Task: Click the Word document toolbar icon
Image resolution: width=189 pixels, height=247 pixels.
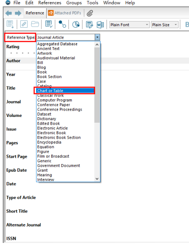Action: pyautogui.click(x=100, y=25)
